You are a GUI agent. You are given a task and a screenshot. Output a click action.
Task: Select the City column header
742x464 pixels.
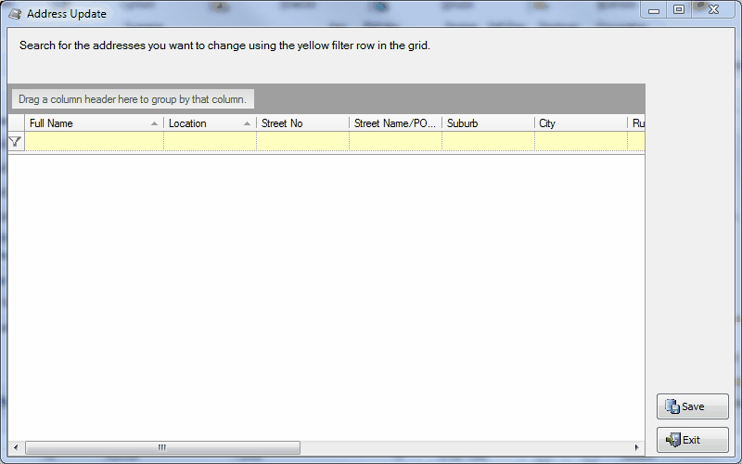click(x=582, y=123)
